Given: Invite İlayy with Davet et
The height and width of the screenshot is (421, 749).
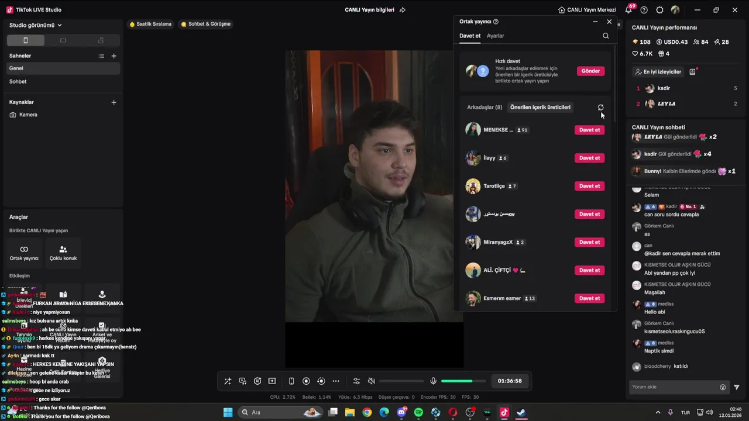Looking at the screenshot, I should click(x=589, y=158).
